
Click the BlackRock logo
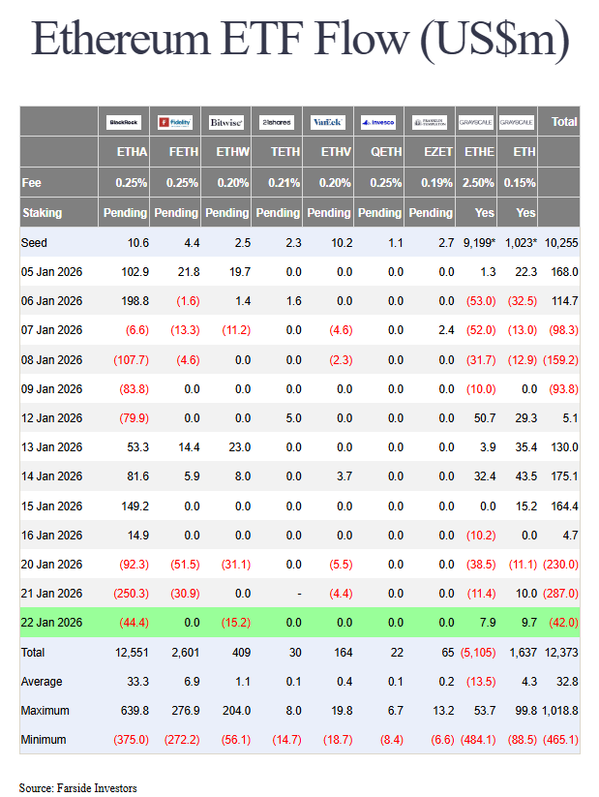126,122
